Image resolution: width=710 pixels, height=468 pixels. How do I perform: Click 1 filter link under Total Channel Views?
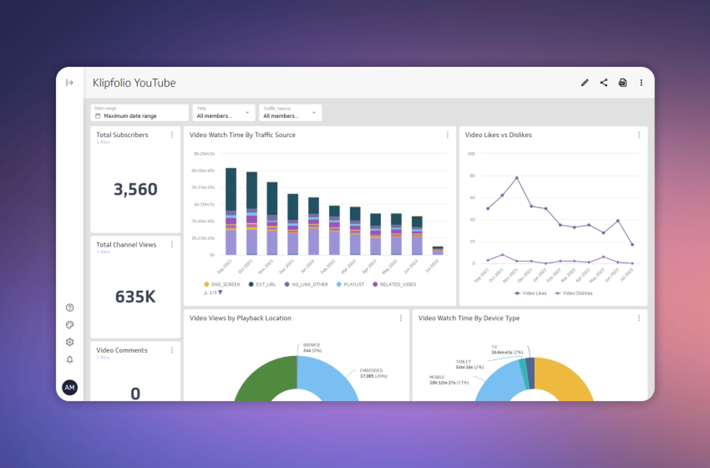point(103,252)
